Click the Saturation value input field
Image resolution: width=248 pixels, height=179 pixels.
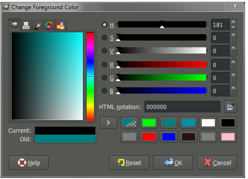221,38
